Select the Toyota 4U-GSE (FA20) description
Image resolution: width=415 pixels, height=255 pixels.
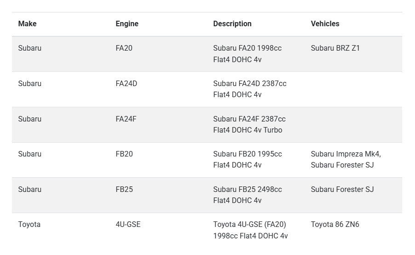[250, 230]
